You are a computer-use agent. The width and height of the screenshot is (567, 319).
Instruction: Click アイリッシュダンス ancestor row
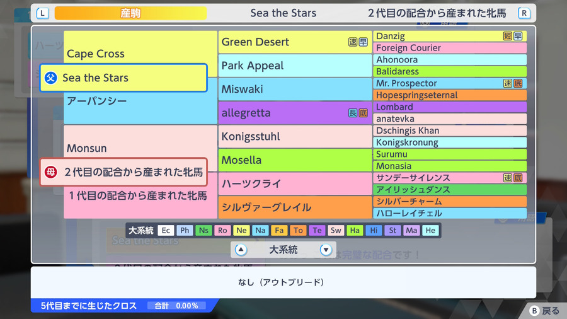point(449,190)
